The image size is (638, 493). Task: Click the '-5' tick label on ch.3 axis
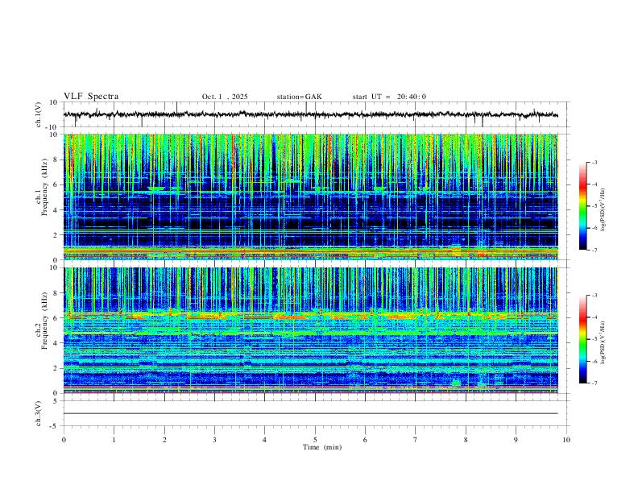55,426
